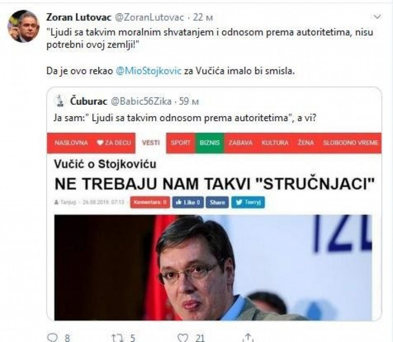Expand the tweet options chevron

[x=377, y=17]
